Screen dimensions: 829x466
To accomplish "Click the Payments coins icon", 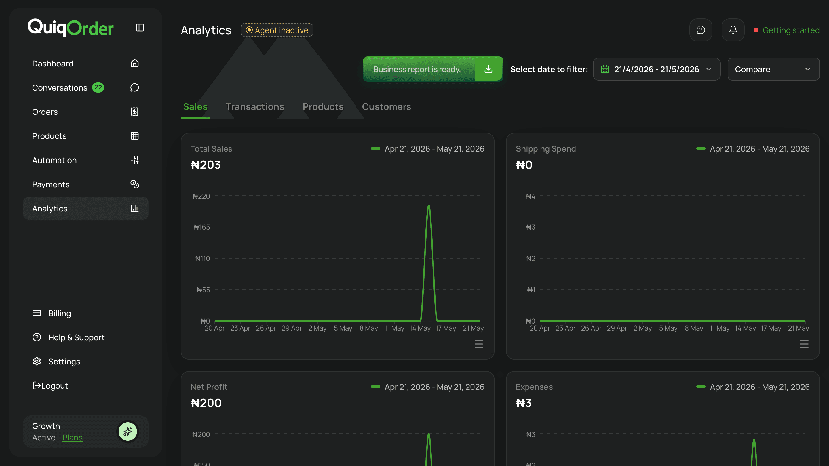I will pos(134,184).
